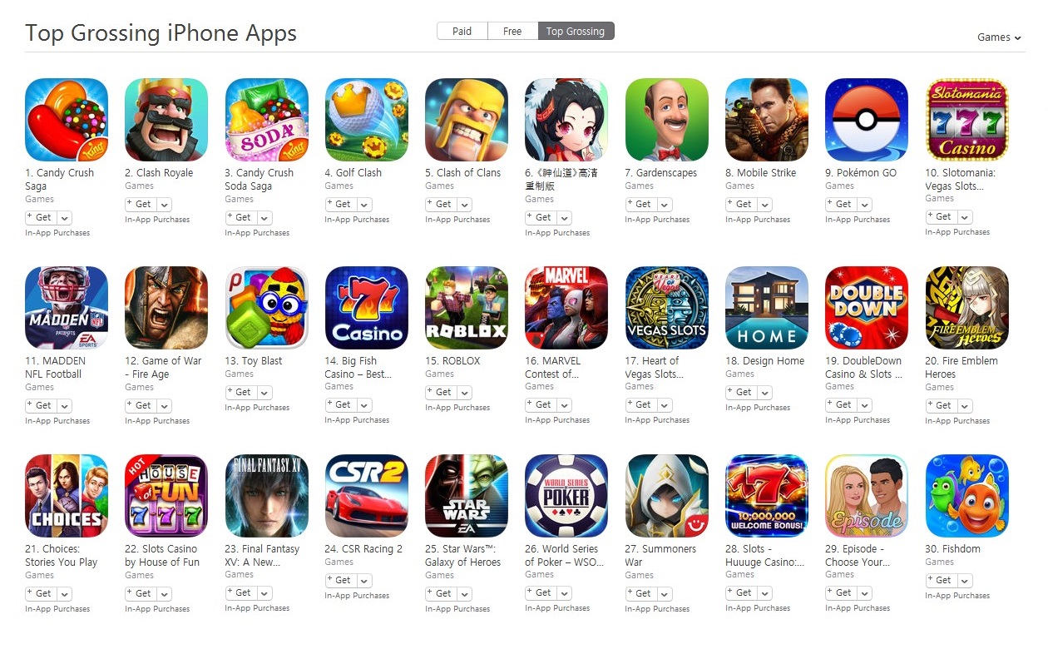The width and height of the screenshot is (1048, 649).
Task: Select the Fishdom app icon
Action: tap(966, 496)
